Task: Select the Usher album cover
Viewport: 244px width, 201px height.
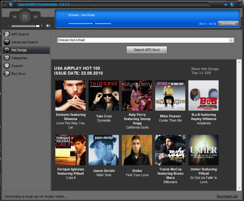Action: (203, 150)
